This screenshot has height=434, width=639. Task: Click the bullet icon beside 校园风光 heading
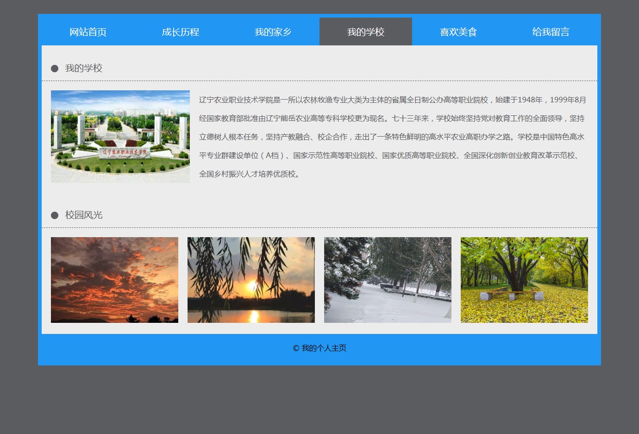point(55,215)
